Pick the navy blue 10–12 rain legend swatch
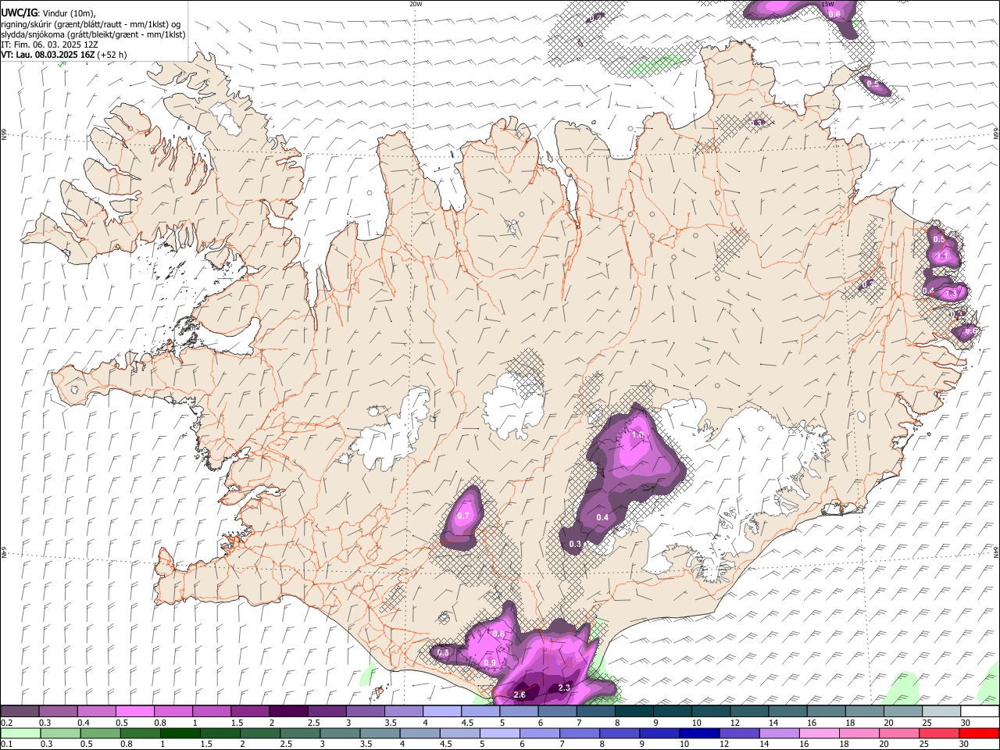Image resolution: width=1000 pixels, height=750 pixels. click(698, 734)
